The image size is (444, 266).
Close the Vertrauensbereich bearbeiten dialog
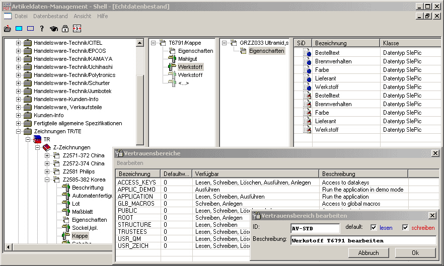(x=432, y=216)
